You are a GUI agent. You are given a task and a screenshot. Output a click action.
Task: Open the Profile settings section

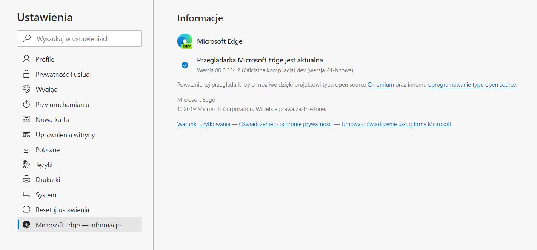point(79,59)
